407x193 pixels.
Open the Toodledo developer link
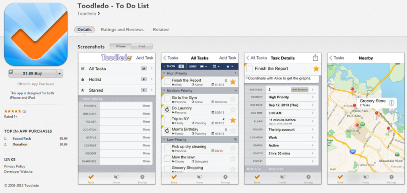click(x=89, y=14)
